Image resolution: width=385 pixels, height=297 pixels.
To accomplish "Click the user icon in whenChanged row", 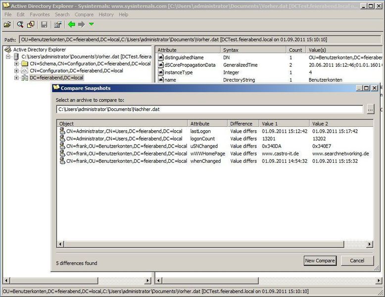I will click(x=62, y=161).
